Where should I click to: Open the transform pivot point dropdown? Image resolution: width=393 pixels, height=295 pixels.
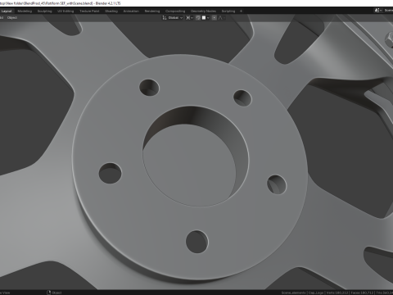point(189,18)
